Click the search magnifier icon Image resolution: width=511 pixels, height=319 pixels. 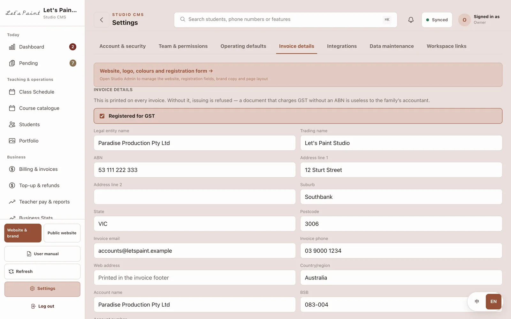pyautogui.click(x=183, y=19)
